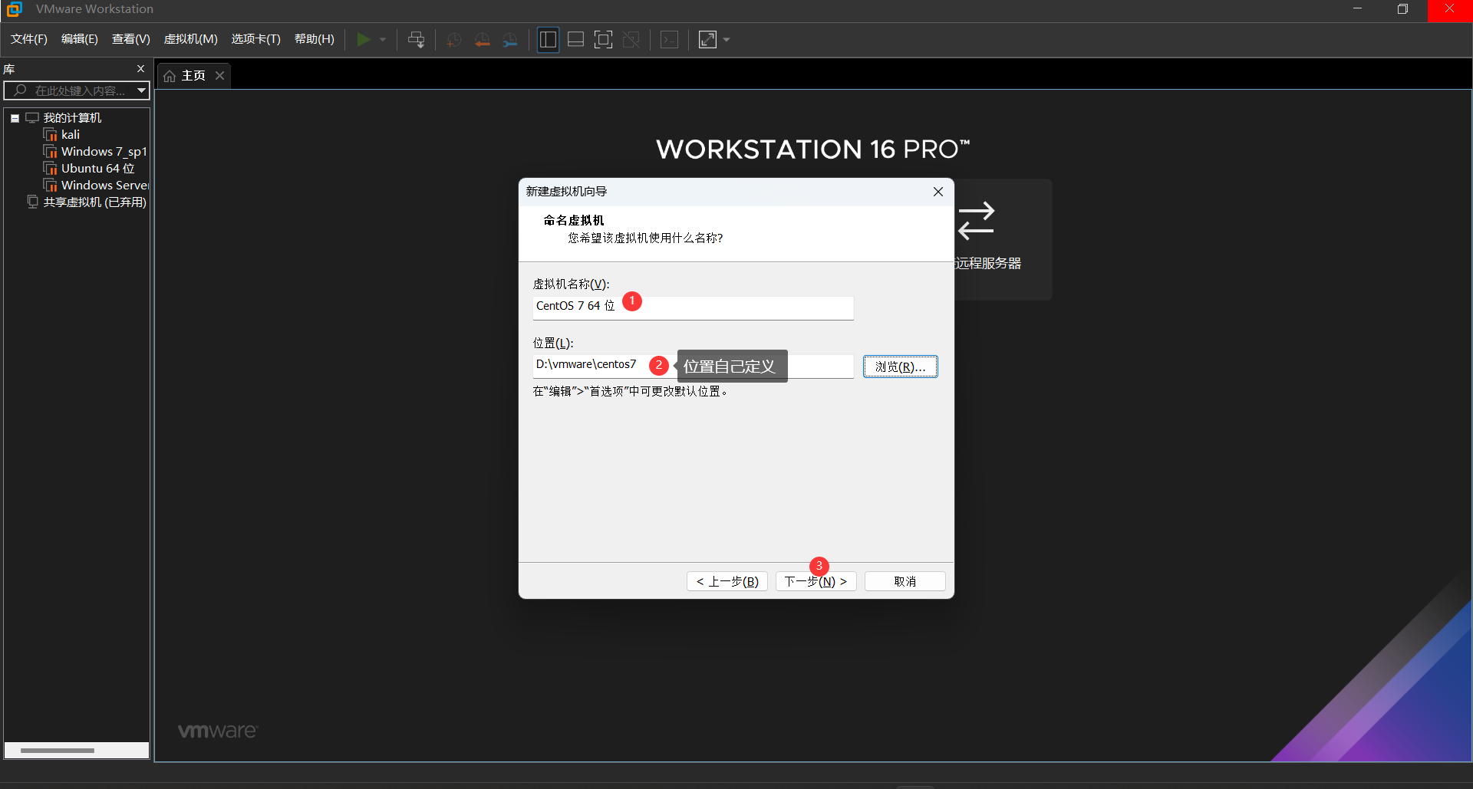The width and height of the screenshot is (1473, 789).
Task: Open the 查看(V) menu
Action: (131, 39)
